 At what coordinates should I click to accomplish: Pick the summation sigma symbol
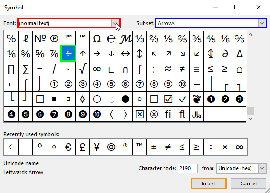pos(26,69)
